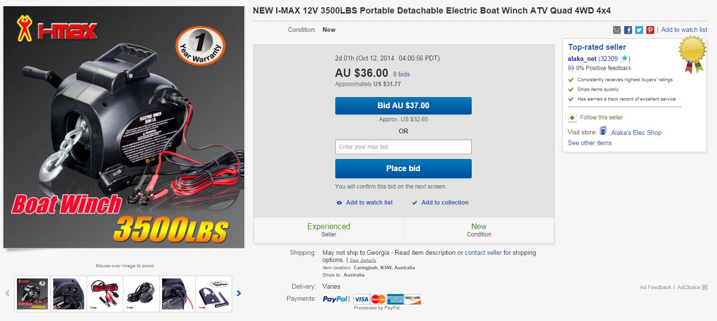Screen dimensions: 717x321
Task: Click the Bid AU $37.00 button
Action: coord(403,106)
